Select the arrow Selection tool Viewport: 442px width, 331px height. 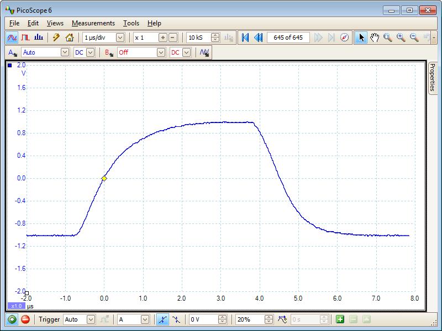361,38
